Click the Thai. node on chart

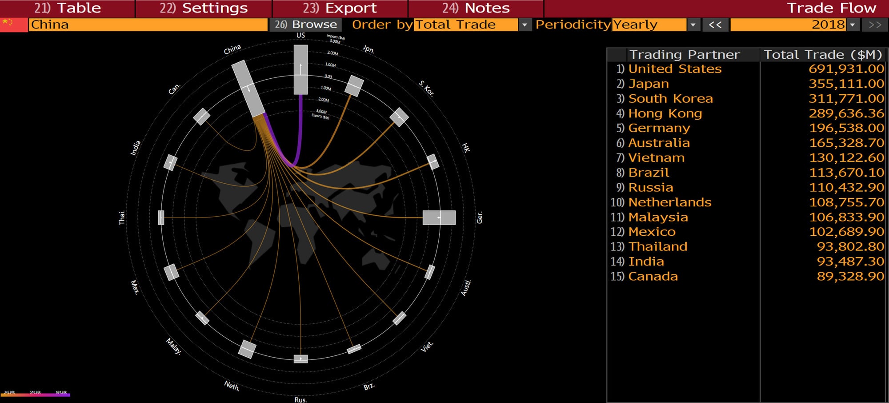[x=161, y=218]
